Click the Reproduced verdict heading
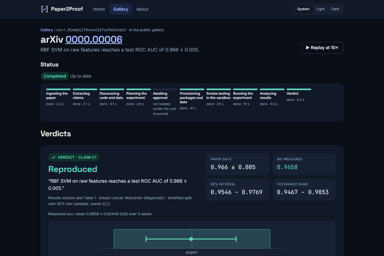Image resolution: width=384 pixels, height=256 pixels. pos(73,169)
